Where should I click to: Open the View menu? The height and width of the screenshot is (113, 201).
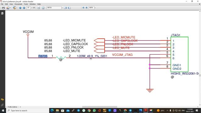click(x=11, y=4)
